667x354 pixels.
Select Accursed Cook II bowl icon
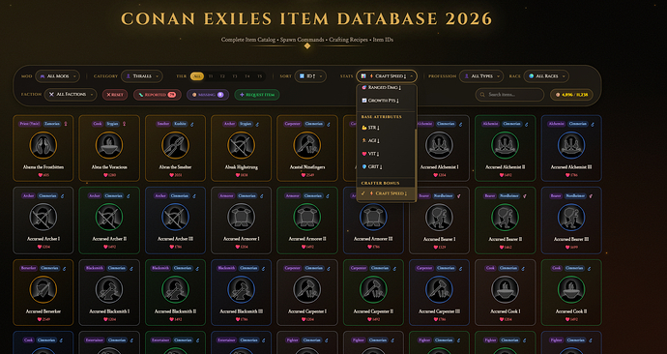pos(571,289)
